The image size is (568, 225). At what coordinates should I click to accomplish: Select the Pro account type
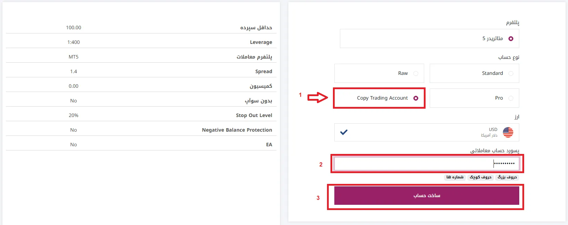point(511,98)
